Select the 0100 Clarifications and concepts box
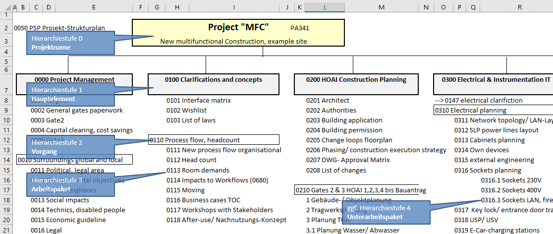This screenshot has width=553, height=234. point(214,83)
